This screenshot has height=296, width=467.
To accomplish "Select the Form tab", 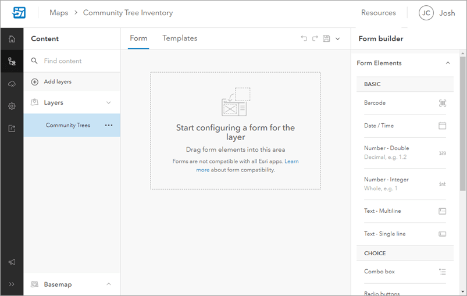I will coord(138,38).
